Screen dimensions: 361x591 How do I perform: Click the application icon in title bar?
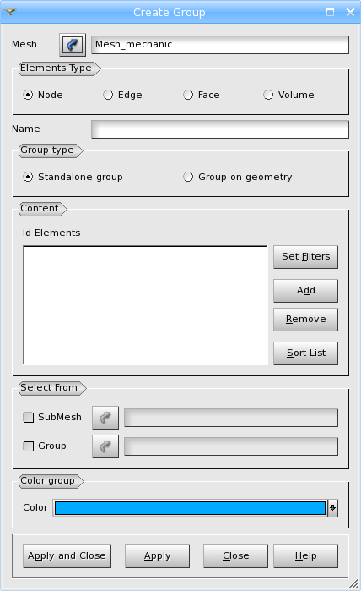tap(10, 12)
